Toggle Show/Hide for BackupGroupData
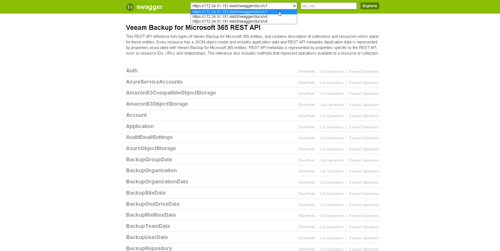Viewport: 500px width, 251px height. point(306,161)
